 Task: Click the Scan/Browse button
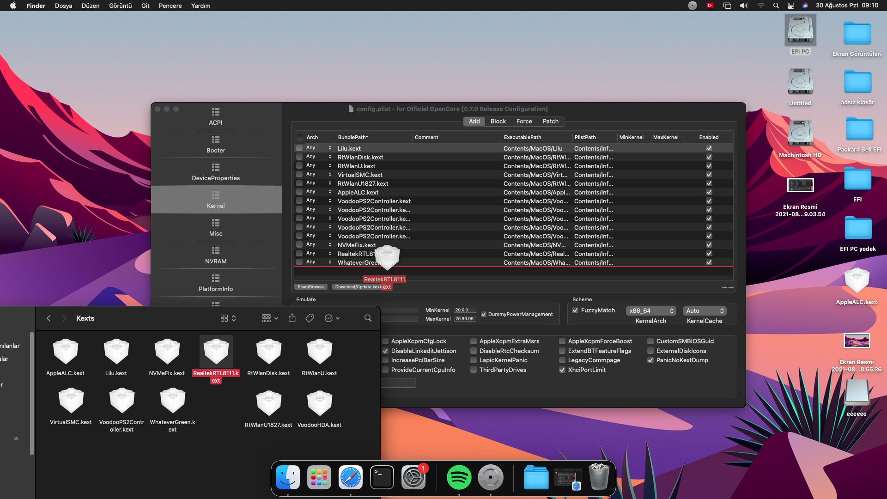pyautogui.click(x=310, y=287)
